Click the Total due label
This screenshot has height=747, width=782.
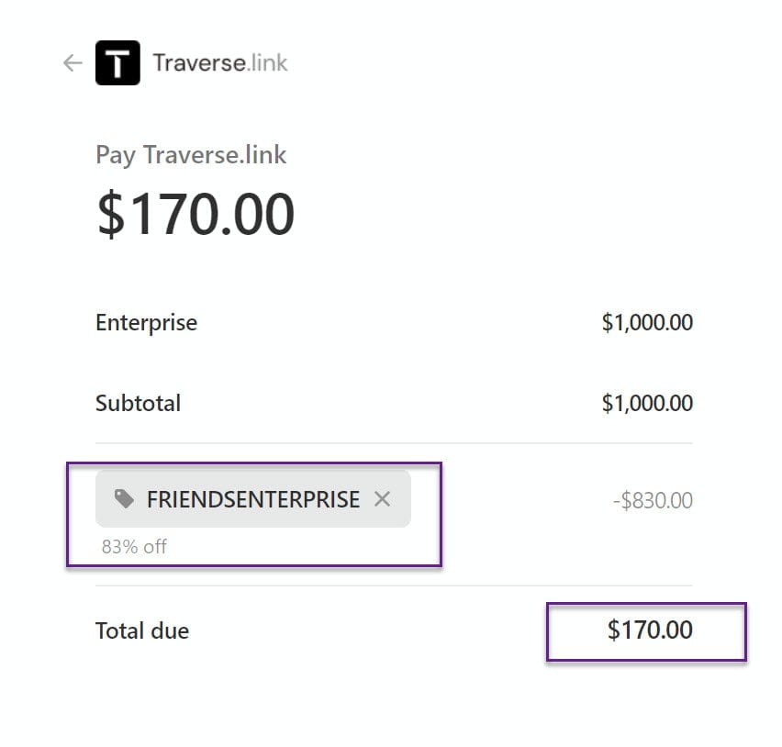[x=141, y=630]
